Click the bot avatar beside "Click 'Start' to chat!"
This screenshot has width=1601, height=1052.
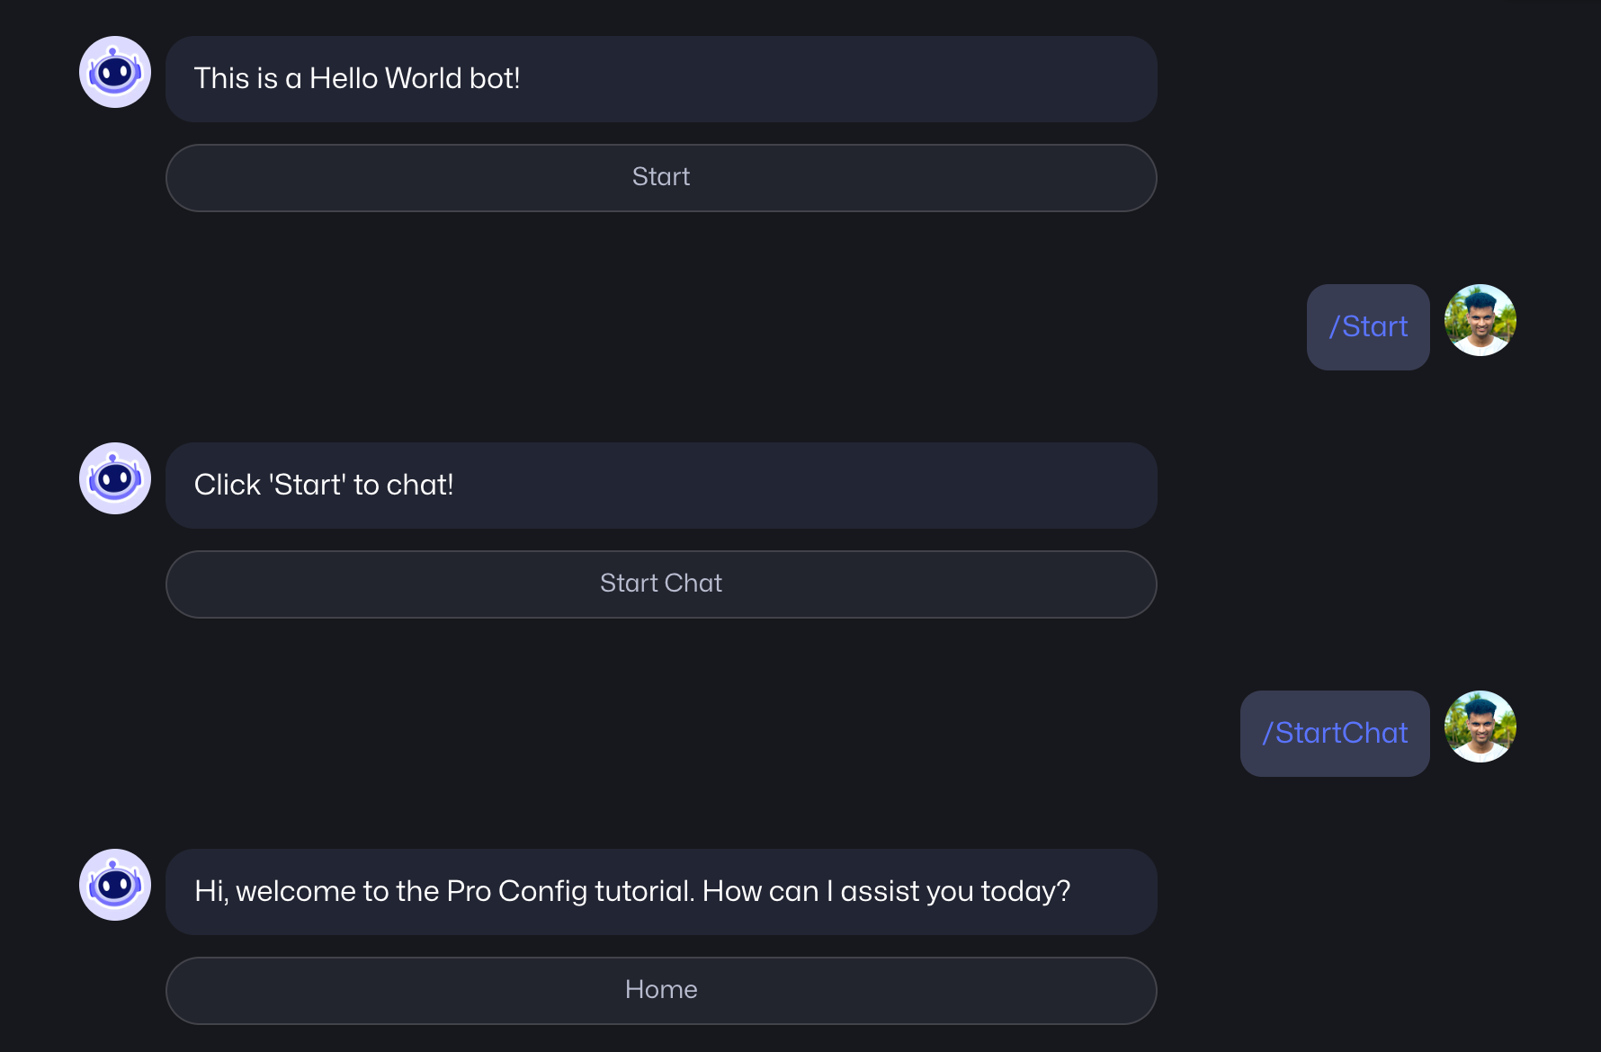coord(115,478)
